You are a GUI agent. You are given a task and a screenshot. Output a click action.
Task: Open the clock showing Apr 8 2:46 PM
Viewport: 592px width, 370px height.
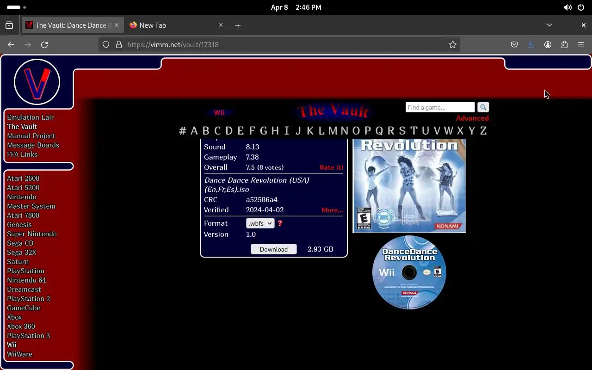click(296, 7)
